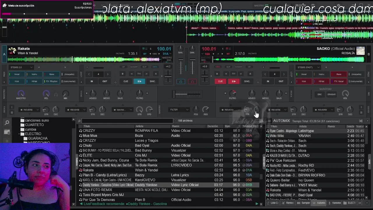Click fast-forward icon on deck B

tap(241, 74)
